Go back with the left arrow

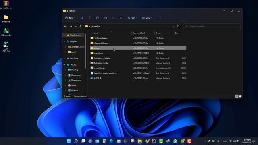[65, 27]
